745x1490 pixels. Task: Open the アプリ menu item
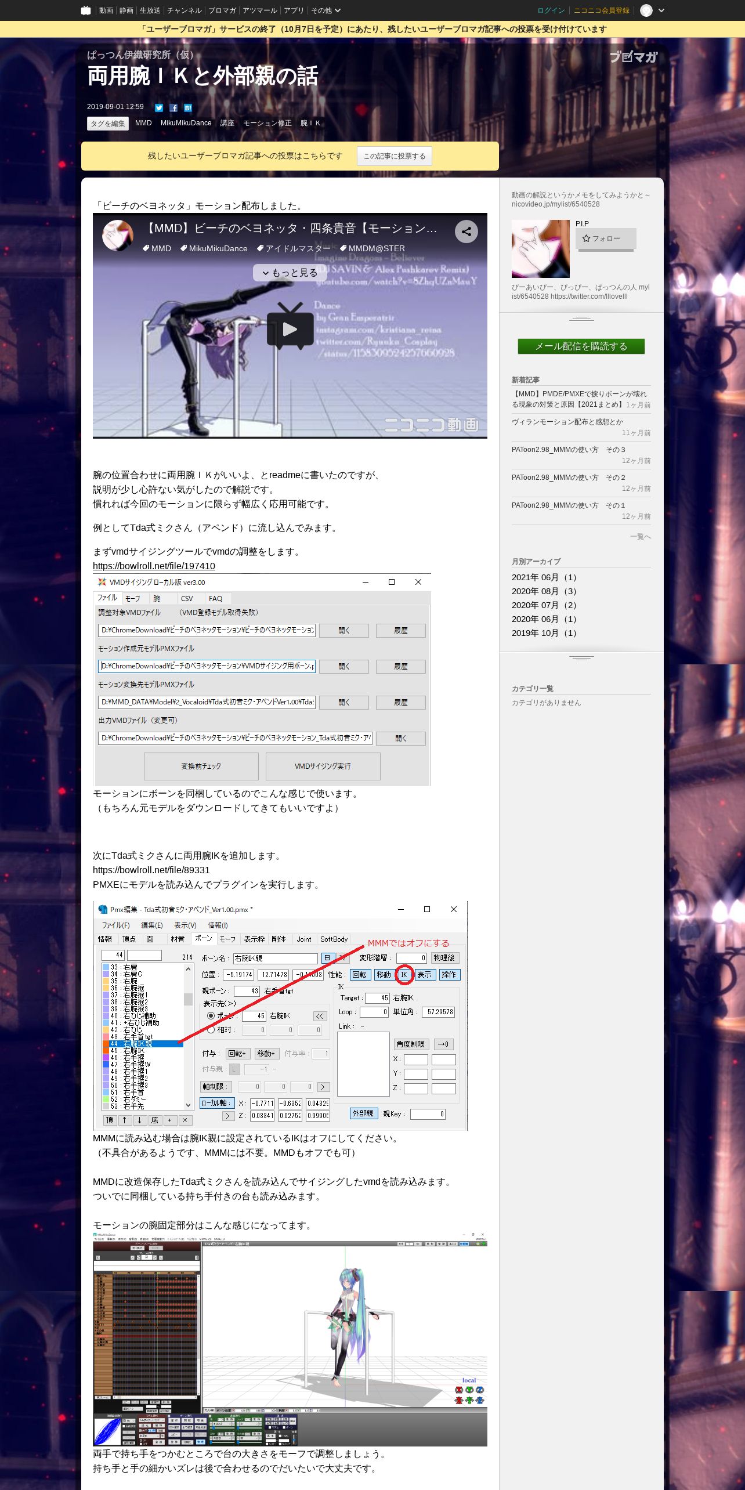click(x=294, y=10)
